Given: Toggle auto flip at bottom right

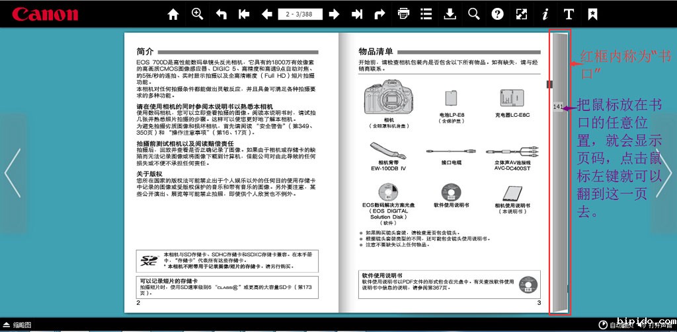Looking at the screenshot, I should point(617,325).
